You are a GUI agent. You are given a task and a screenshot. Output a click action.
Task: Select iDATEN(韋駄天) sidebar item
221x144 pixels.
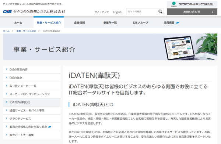[x=32, y=102]
